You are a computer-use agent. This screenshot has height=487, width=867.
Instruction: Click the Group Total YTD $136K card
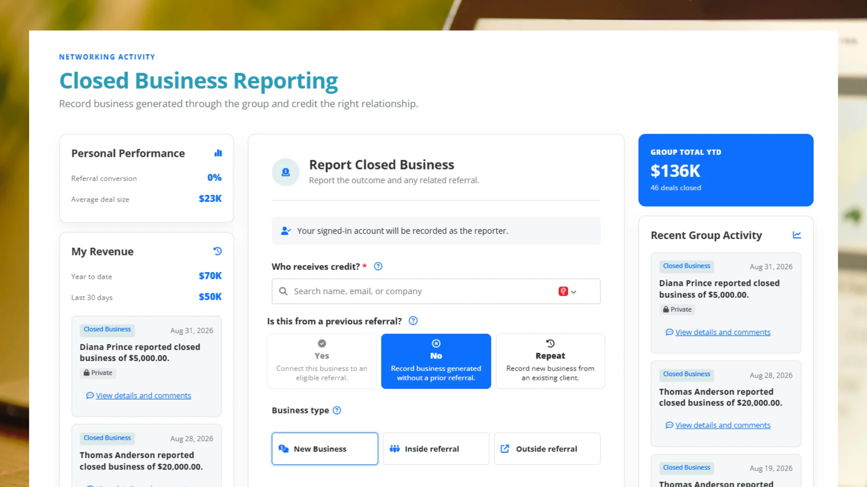point(726,170)
